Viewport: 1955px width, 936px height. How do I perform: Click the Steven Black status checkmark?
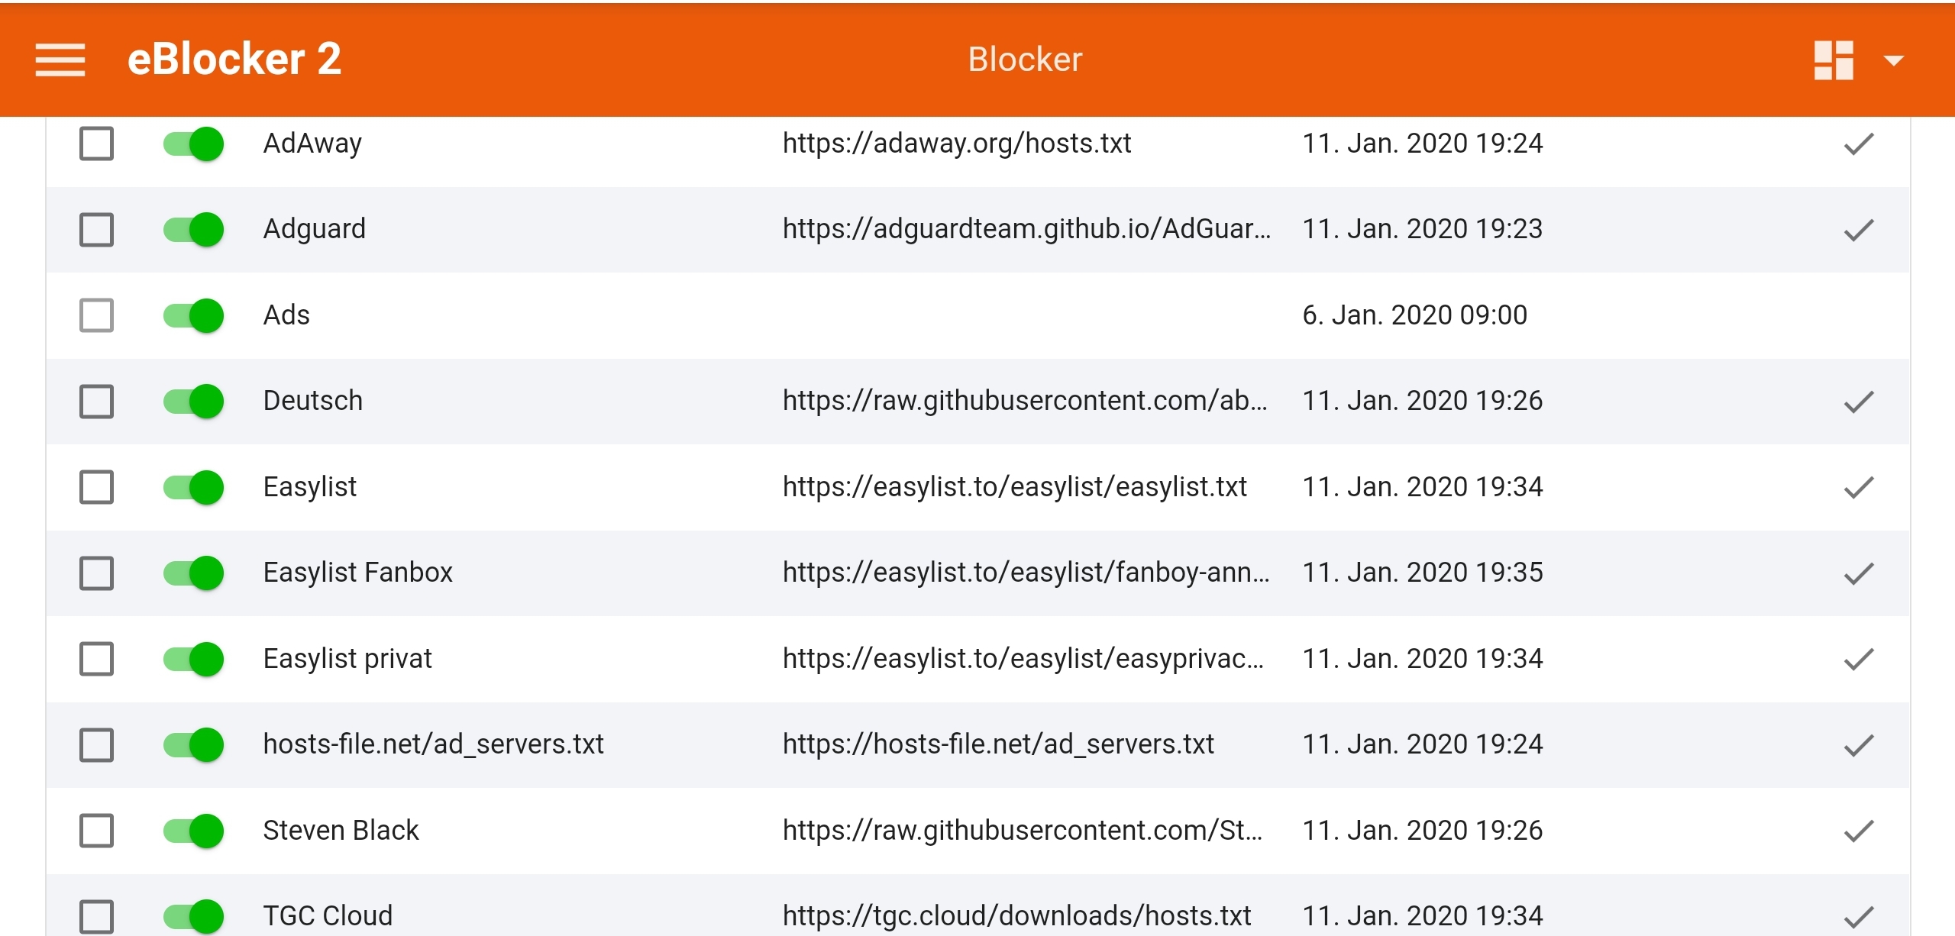(x=1859, y=830)
